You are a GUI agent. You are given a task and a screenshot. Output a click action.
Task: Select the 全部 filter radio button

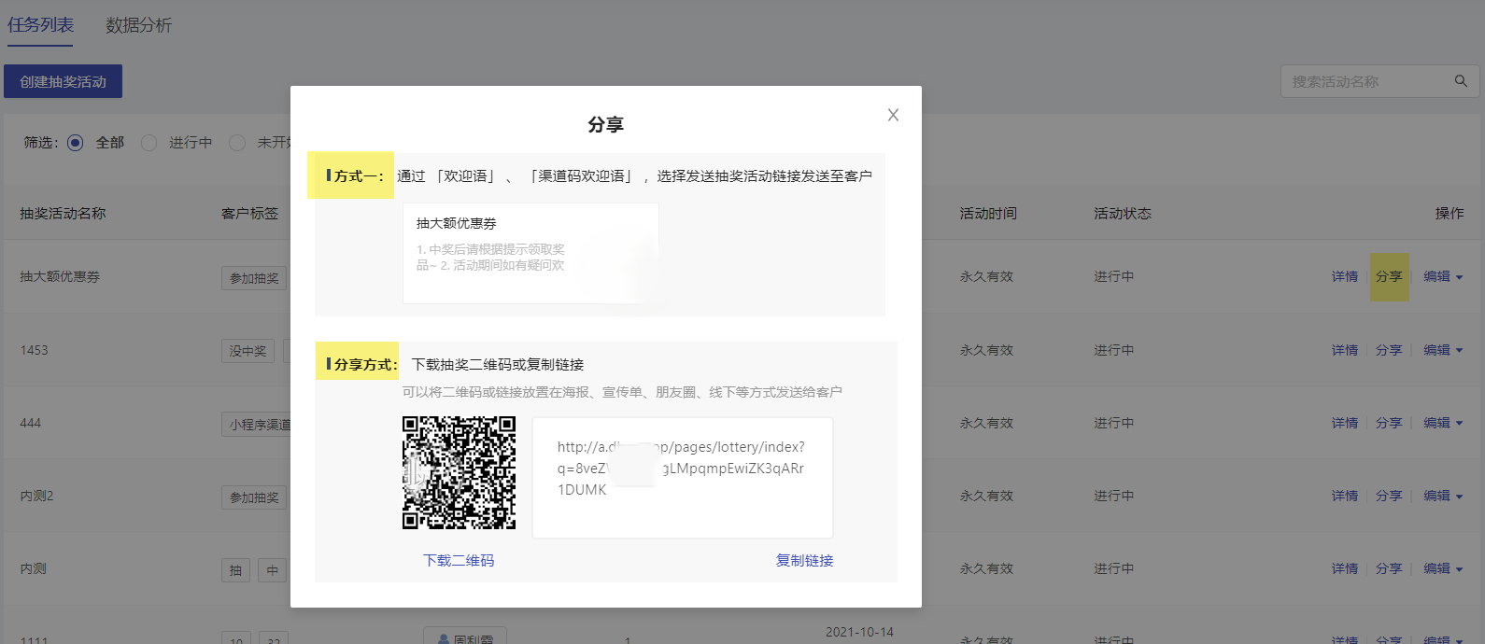coord(76,143)
